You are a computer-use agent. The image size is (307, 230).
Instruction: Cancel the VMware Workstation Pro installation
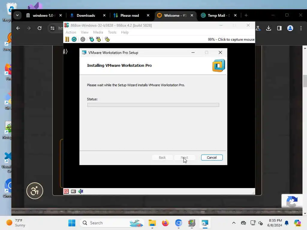[212, 158]
